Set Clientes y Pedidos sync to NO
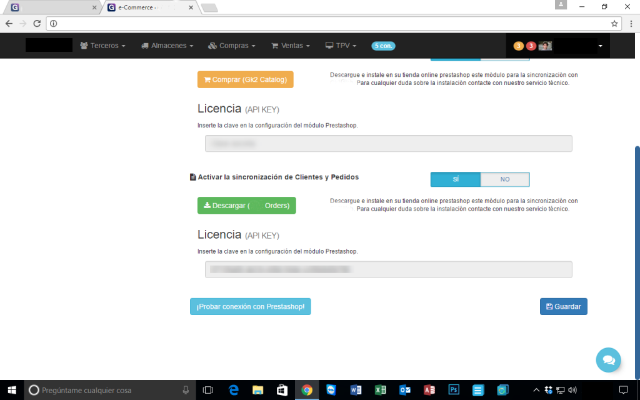Viewport: 640px width, 400px height. pos(505,179)
